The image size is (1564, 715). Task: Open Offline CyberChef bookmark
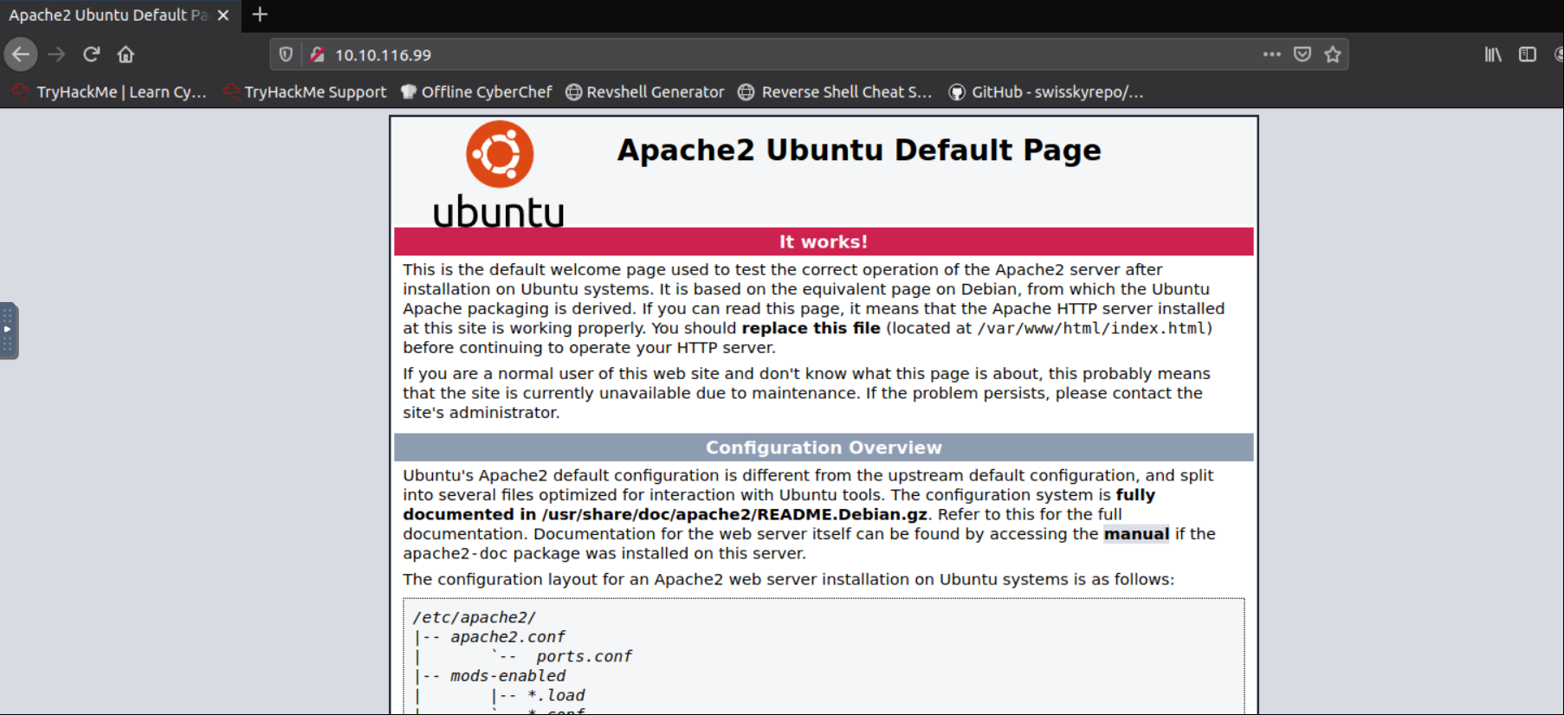[x=476, y=92]
